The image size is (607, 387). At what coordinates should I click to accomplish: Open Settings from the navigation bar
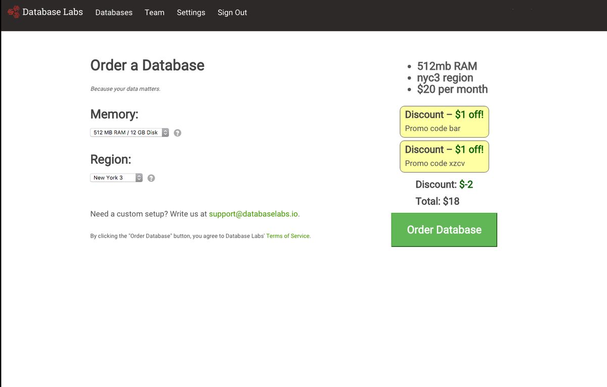tap(191, 13)
